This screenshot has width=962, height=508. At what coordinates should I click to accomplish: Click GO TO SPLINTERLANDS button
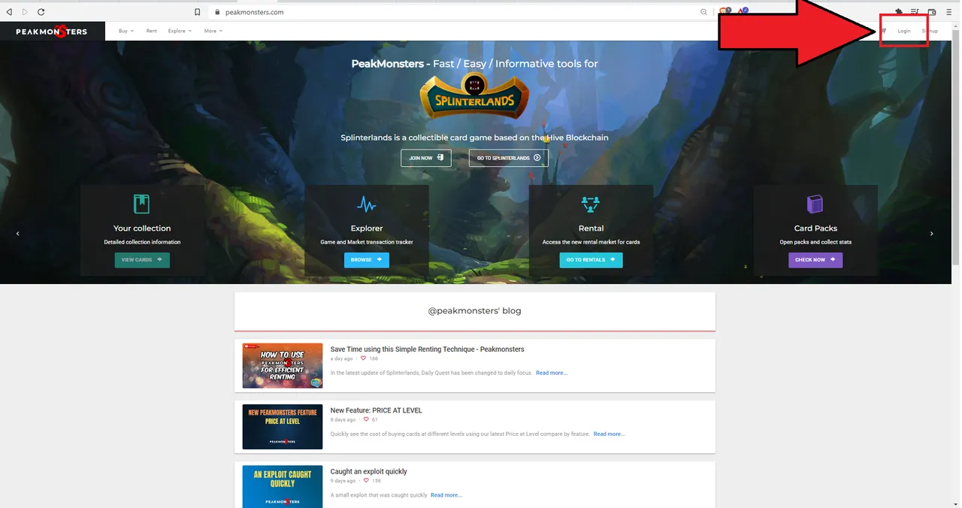pyautogui.click(x=509, y=158)
